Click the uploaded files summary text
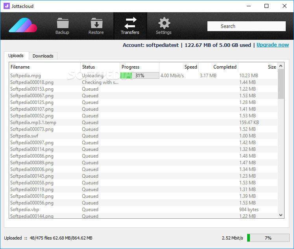294x249 pixels. (48, 238)
